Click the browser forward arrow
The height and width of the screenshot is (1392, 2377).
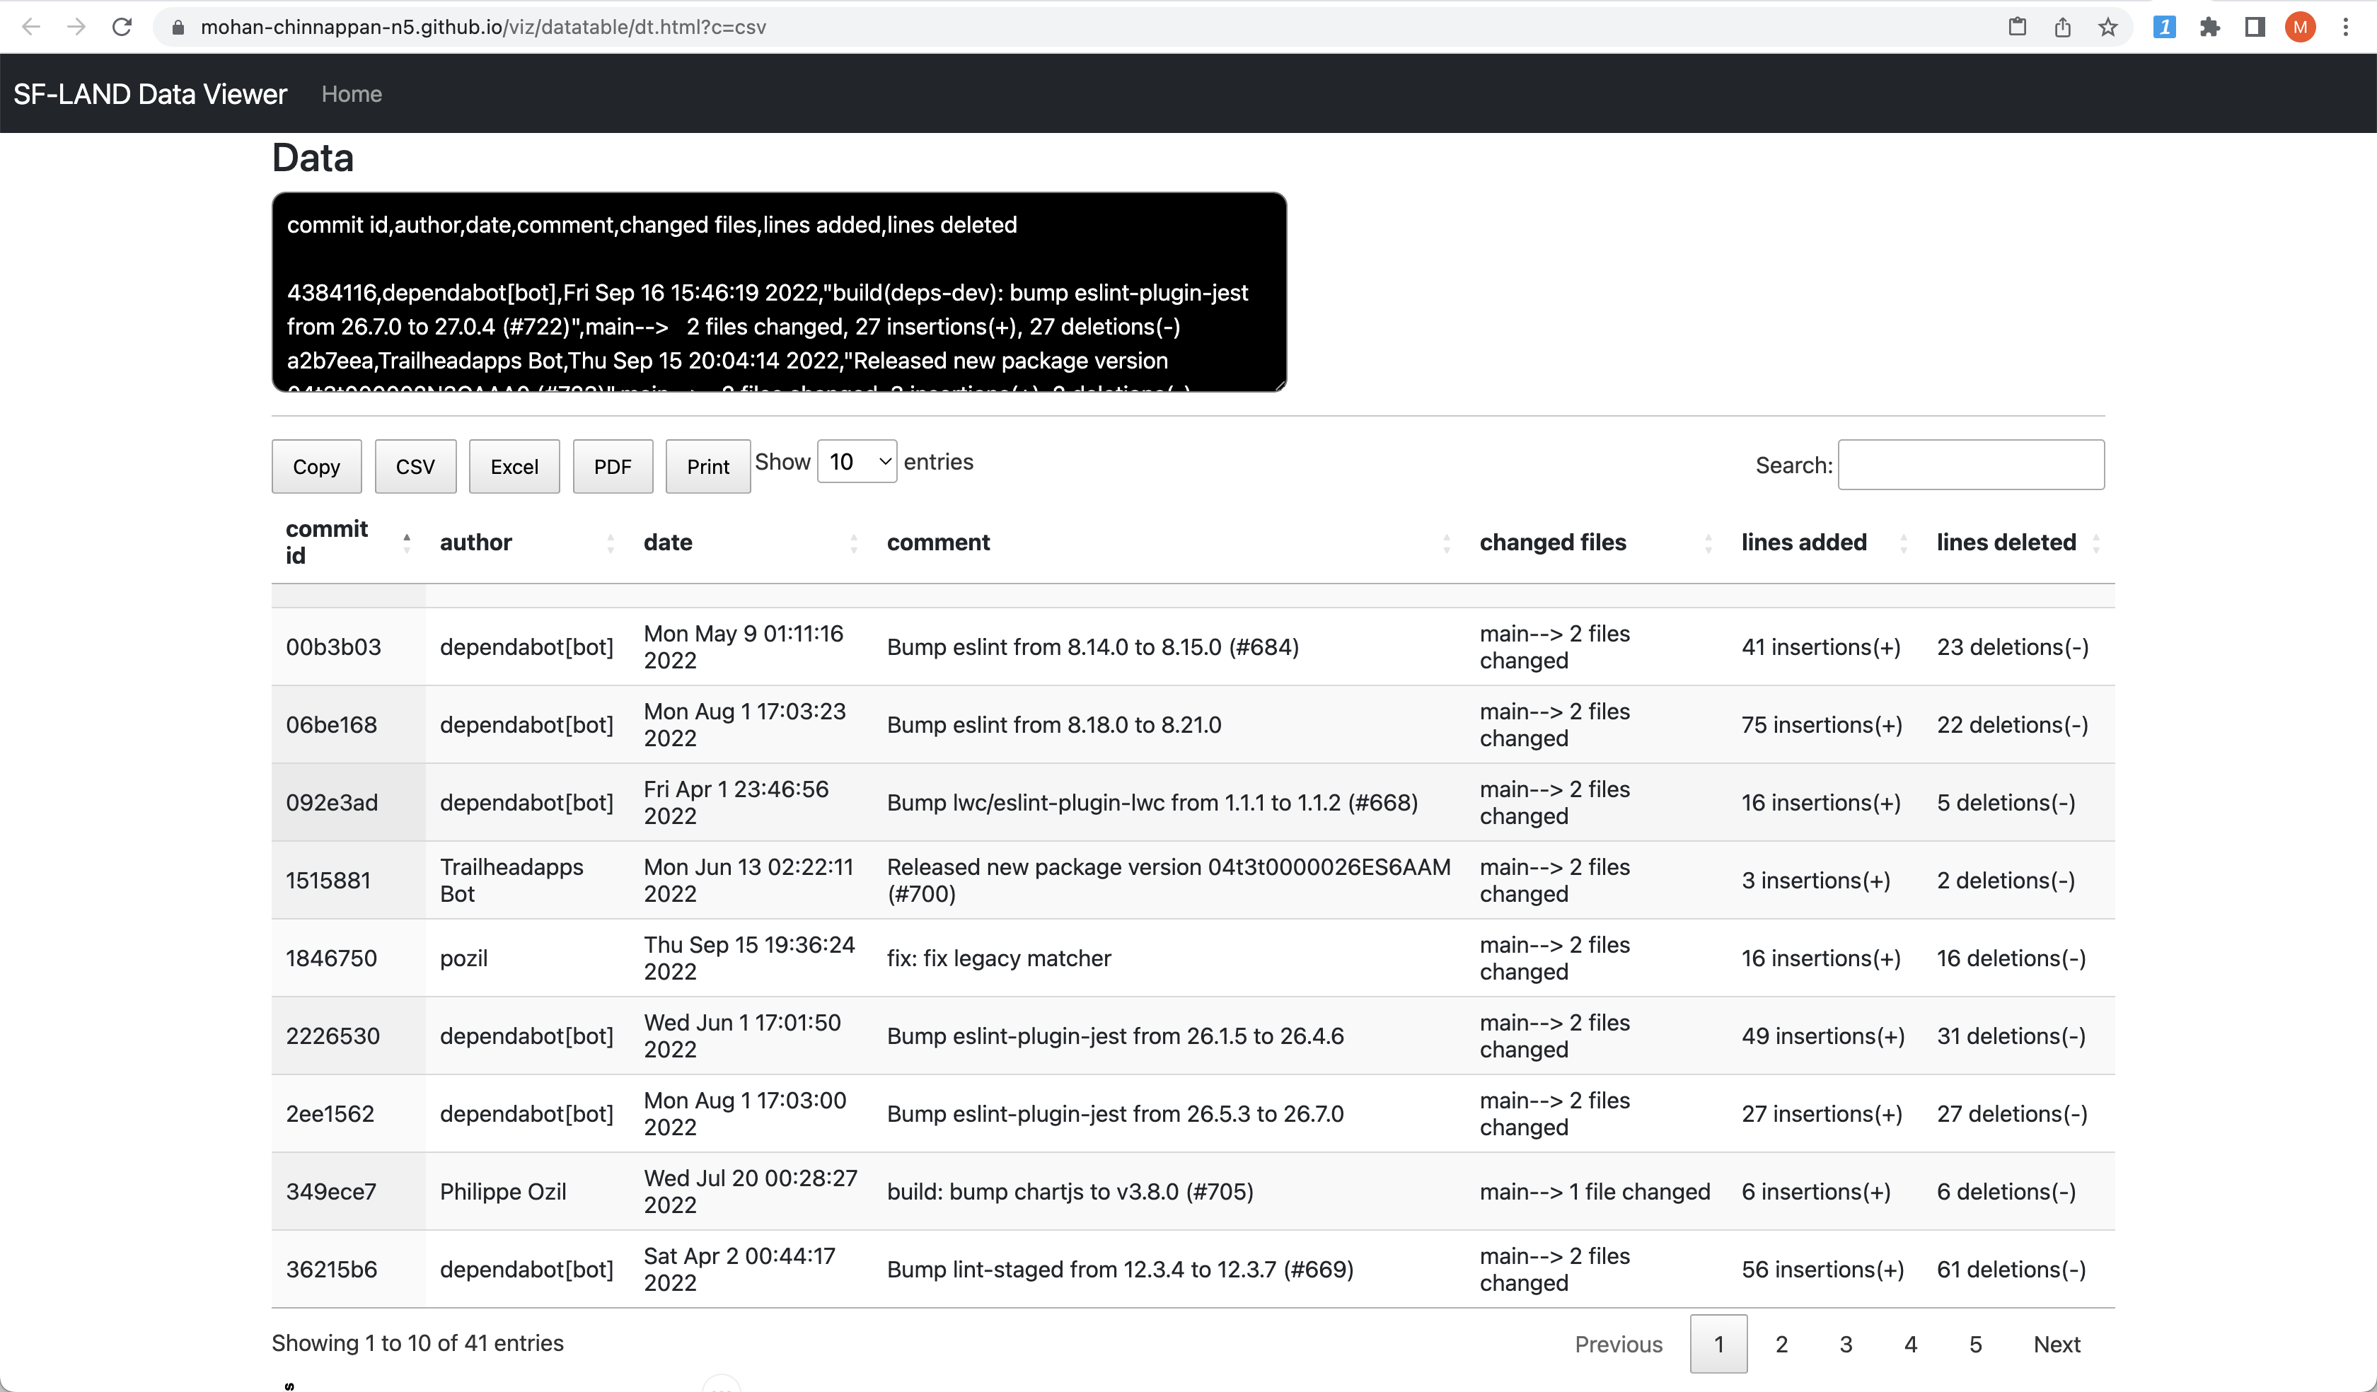tap(76, 26)
